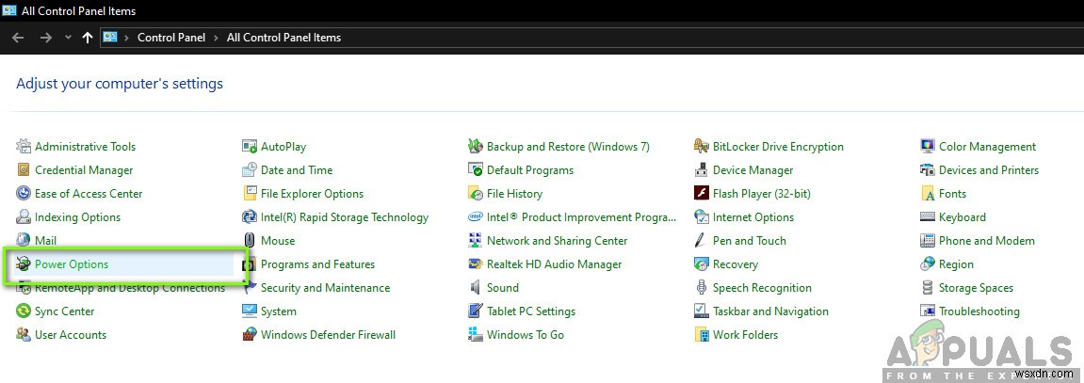The width and height of the screenshot is (1084, 383).
Task: Click the Flash Player (32-bit) icon
Action: click(702, 194)
